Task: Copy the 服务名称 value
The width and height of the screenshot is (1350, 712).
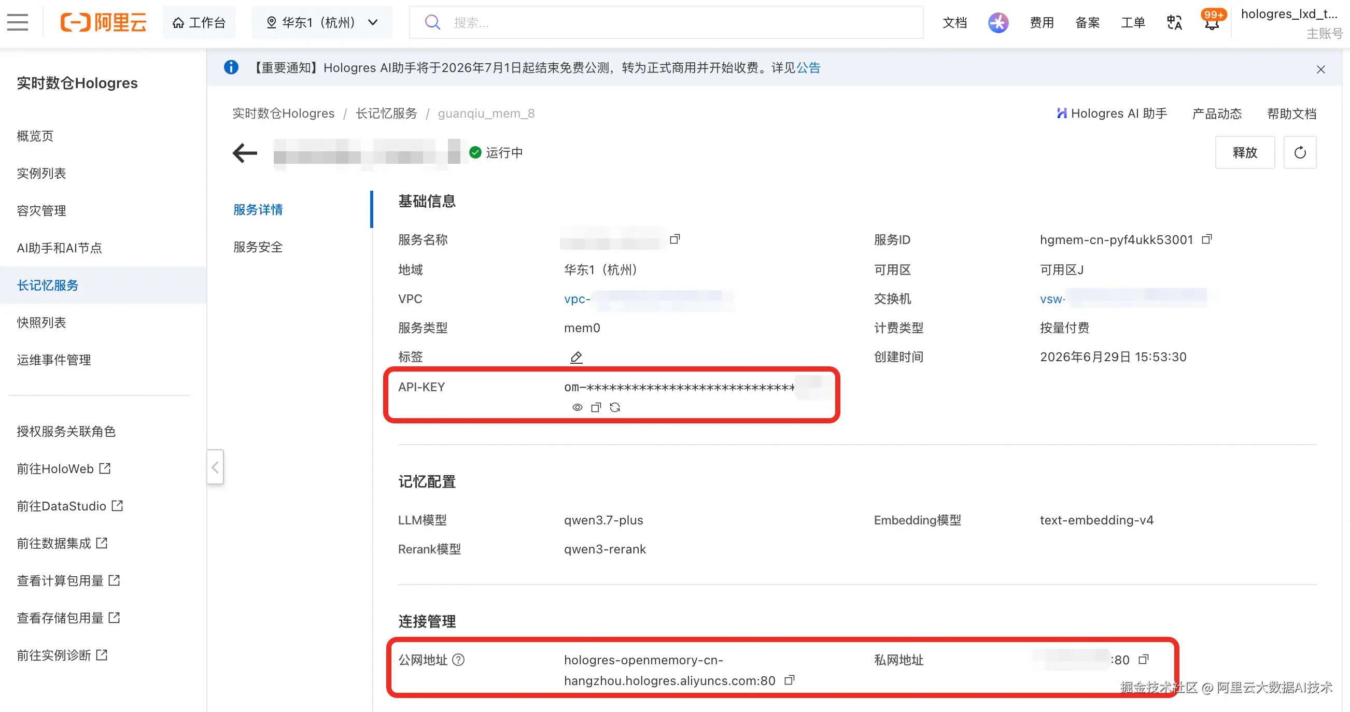Action: 674,239
